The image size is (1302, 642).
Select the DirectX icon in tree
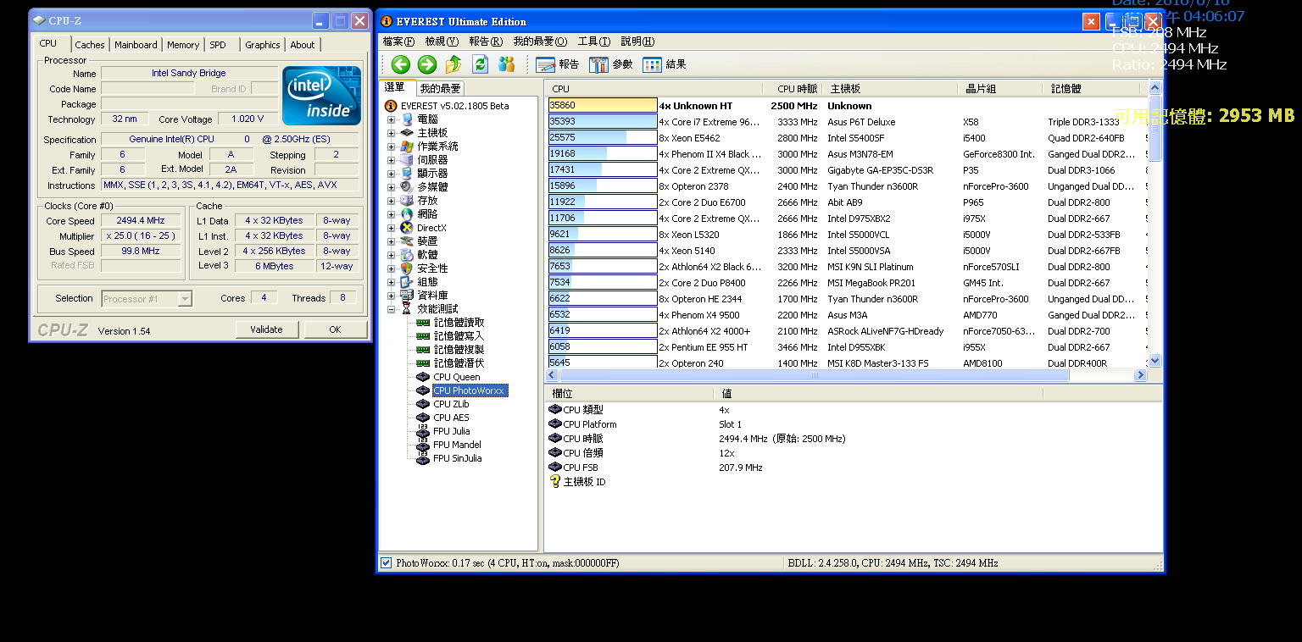408,228
